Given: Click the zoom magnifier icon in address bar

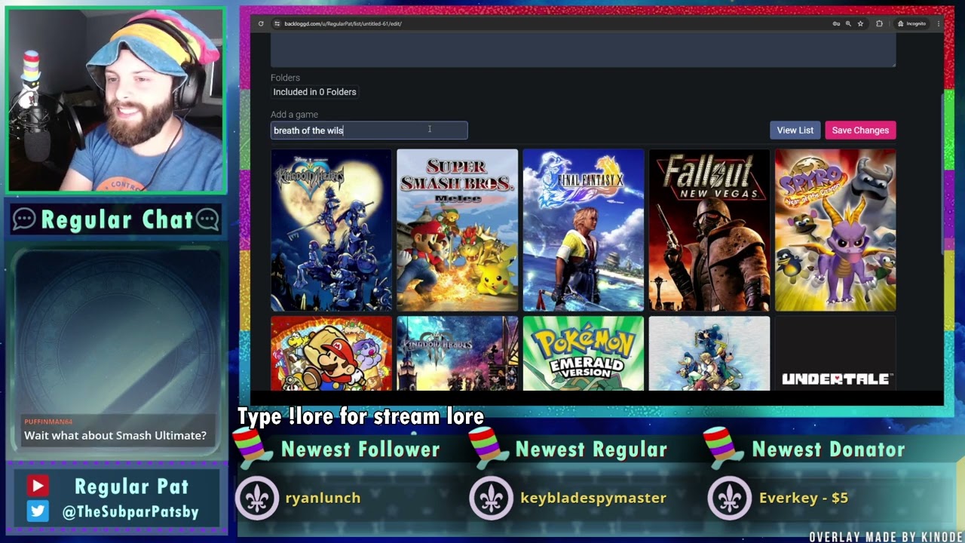Looking at the screenshot, I should click(x=848, y=23).
